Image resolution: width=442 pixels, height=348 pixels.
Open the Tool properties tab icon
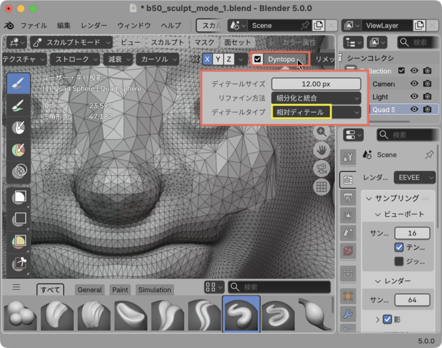[347, 157]
